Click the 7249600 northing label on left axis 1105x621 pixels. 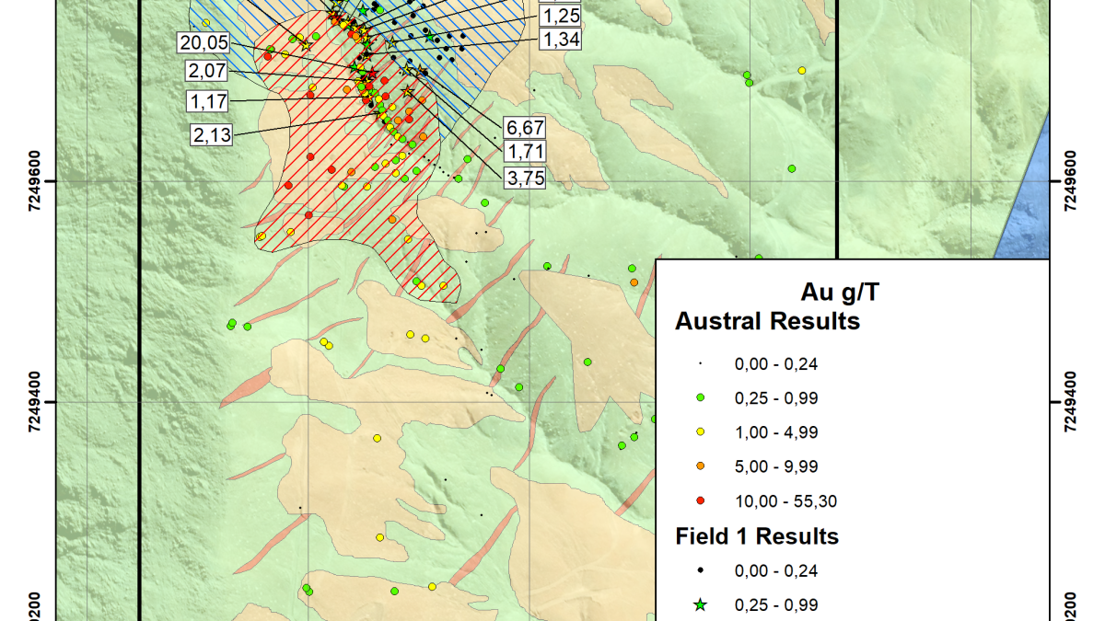[x=35, y=181]
